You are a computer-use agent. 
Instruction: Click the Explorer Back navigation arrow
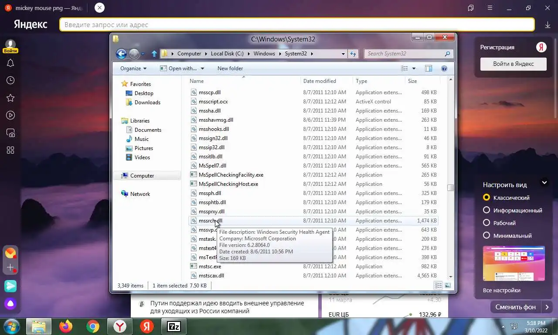[121, 54]
